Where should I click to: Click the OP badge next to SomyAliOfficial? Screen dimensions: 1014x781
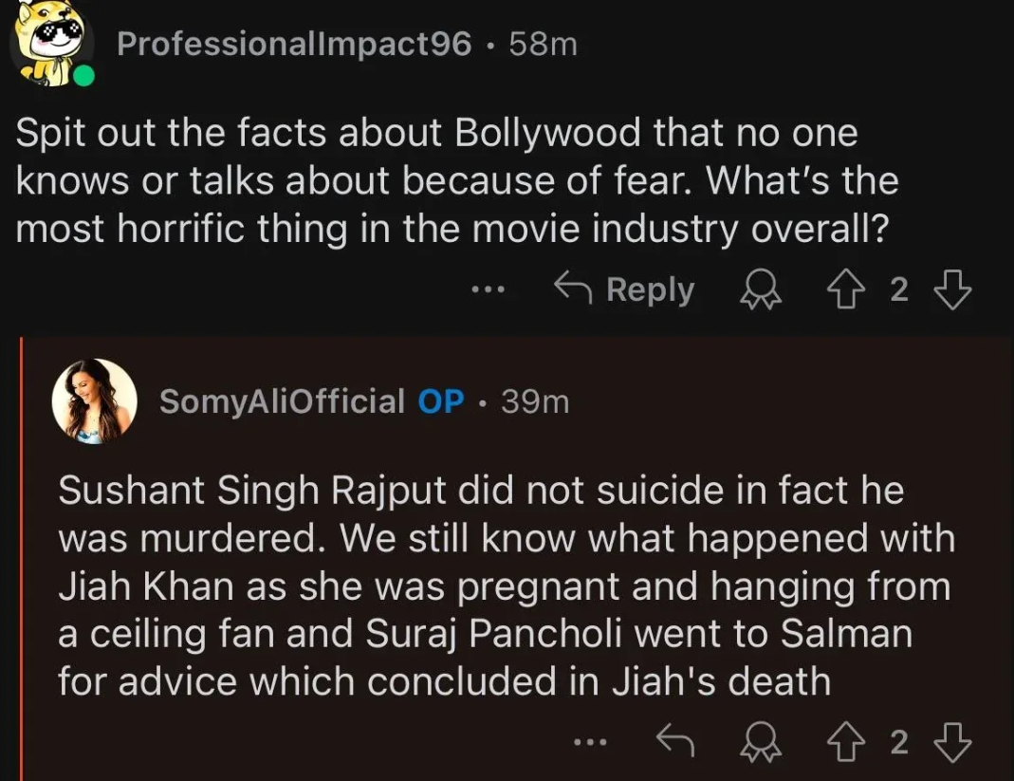441,401
